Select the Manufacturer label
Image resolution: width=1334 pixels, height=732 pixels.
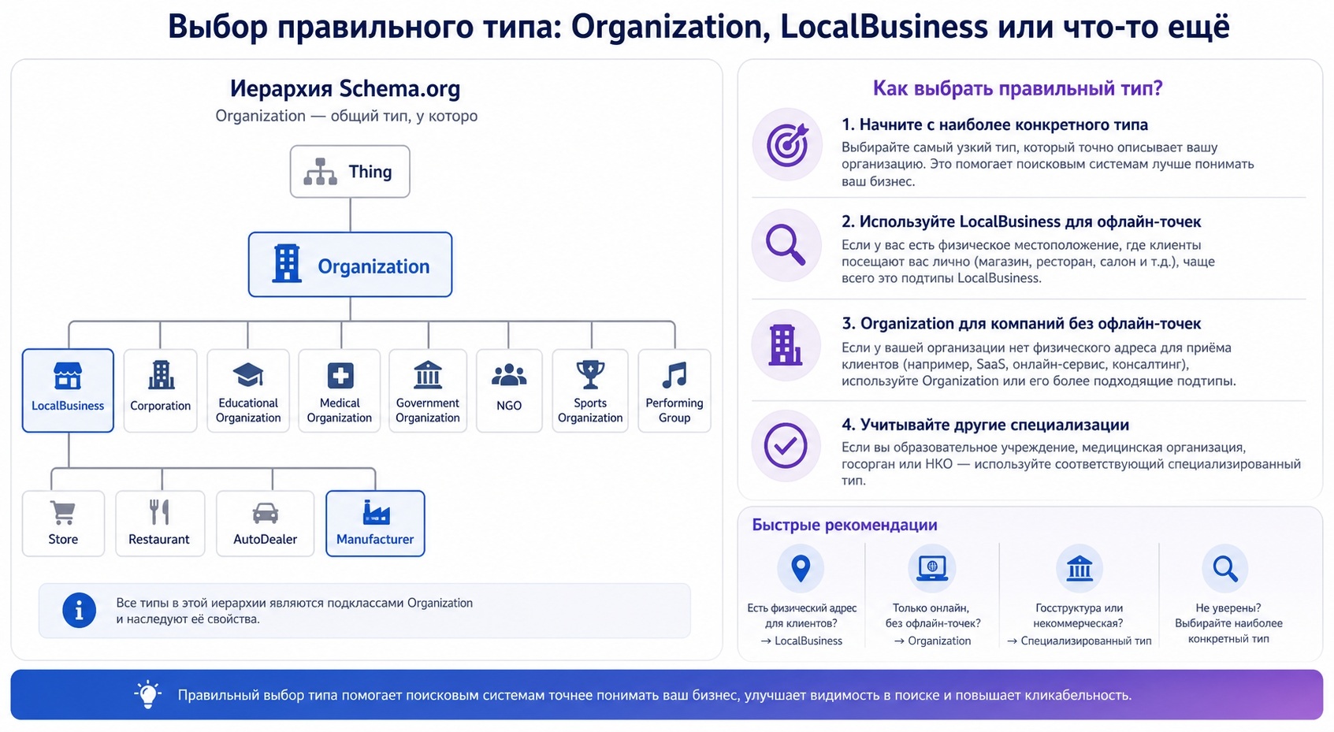[x=375, y=540]
